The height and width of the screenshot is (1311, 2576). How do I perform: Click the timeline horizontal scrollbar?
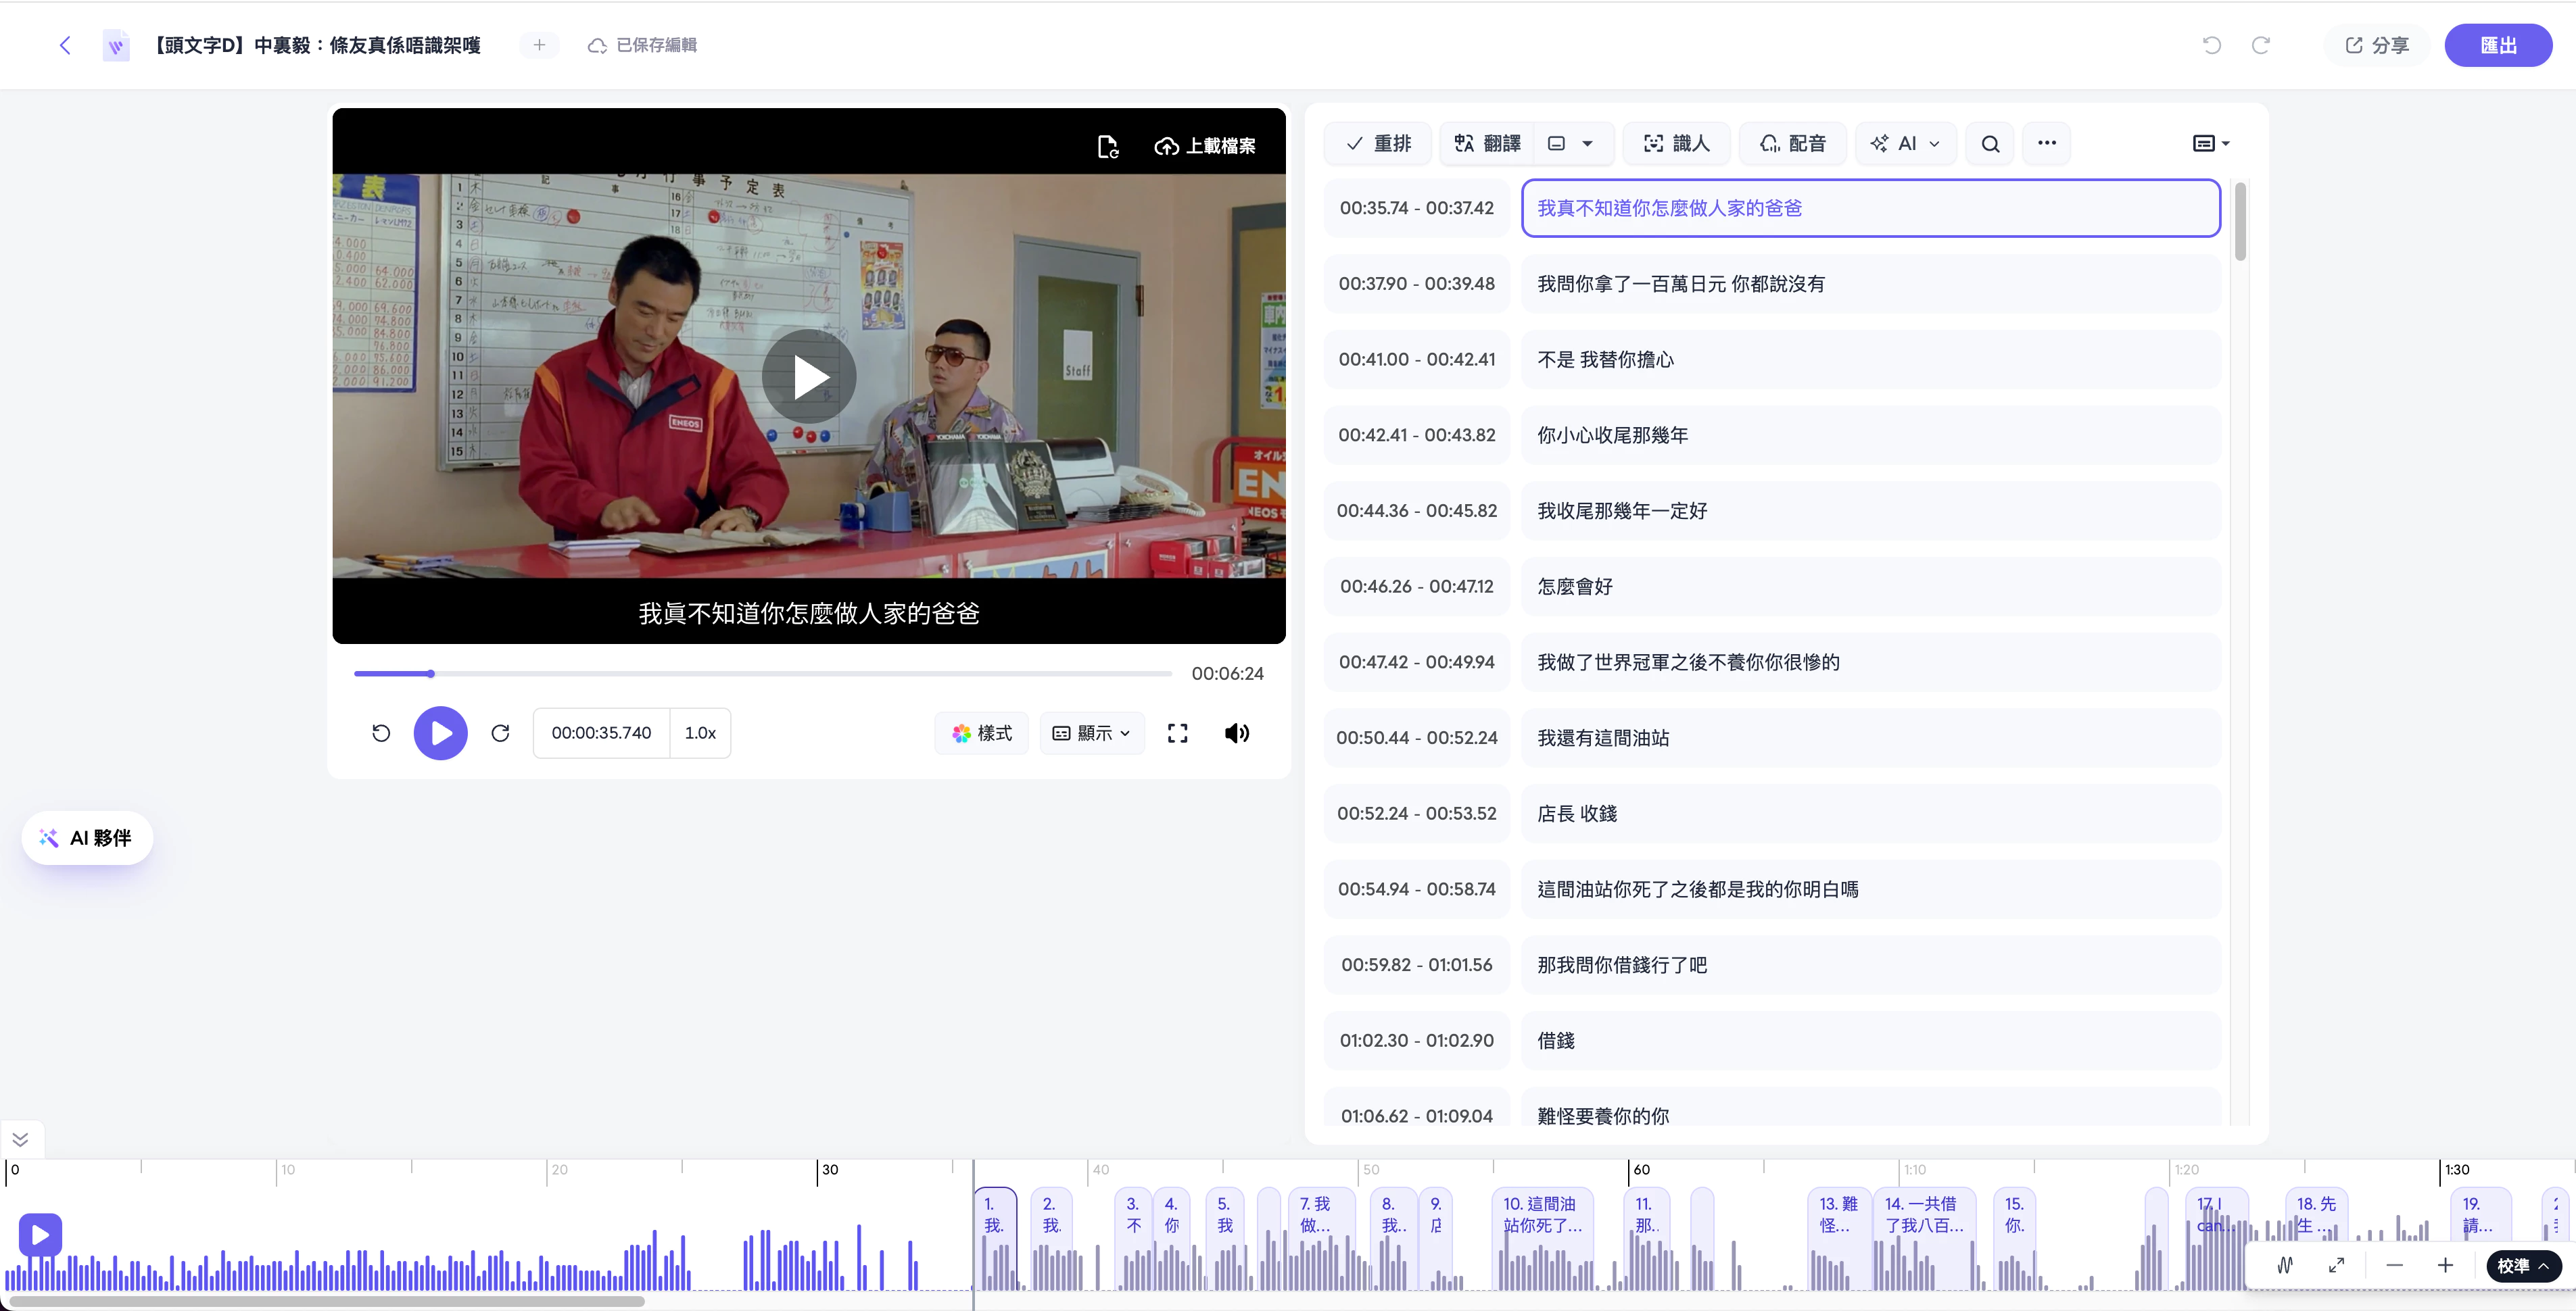pyautogui.click(x=327, y=1301)
